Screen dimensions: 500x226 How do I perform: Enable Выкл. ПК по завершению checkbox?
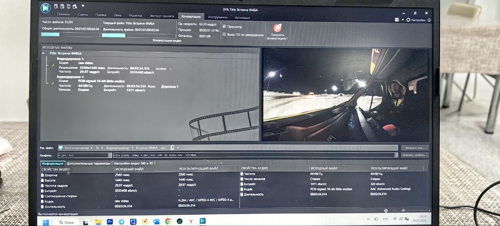click(x=224, y=35)
